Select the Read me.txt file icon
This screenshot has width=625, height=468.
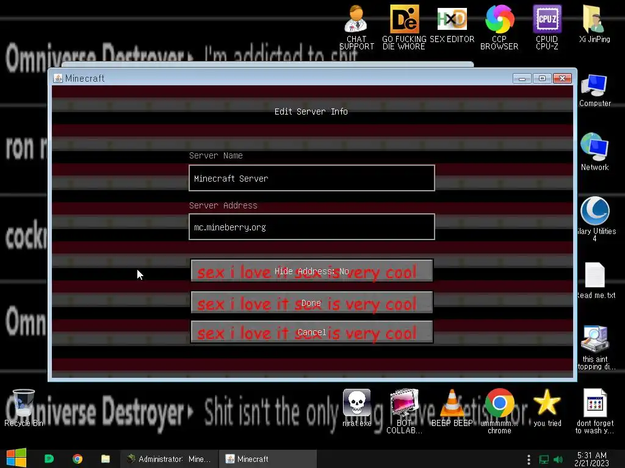[x=596, y=280]
